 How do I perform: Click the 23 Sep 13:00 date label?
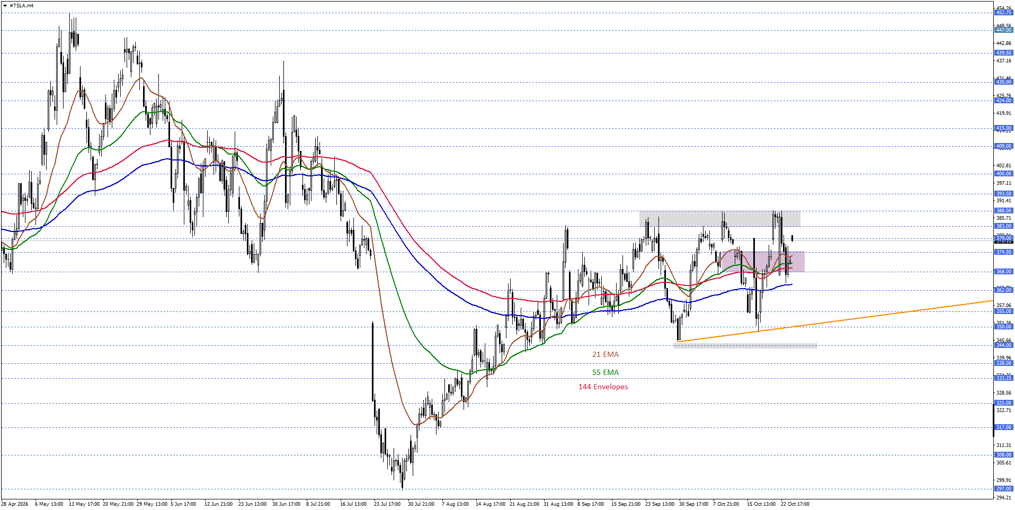tap(660, 504)
